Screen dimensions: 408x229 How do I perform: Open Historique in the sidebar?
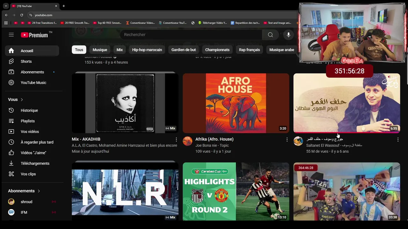coord(32,110)
